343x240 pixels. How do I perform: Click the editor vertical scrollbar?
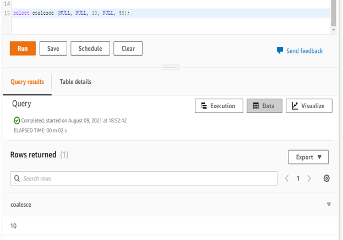(333, 14)
